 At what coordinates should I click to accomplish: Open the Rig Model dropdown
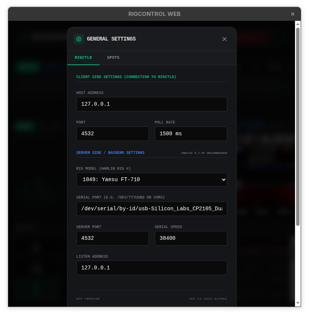point(152,180)
